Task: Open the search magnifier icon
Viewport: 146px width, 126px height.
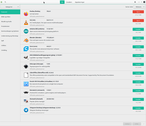Action: [5, 2]
